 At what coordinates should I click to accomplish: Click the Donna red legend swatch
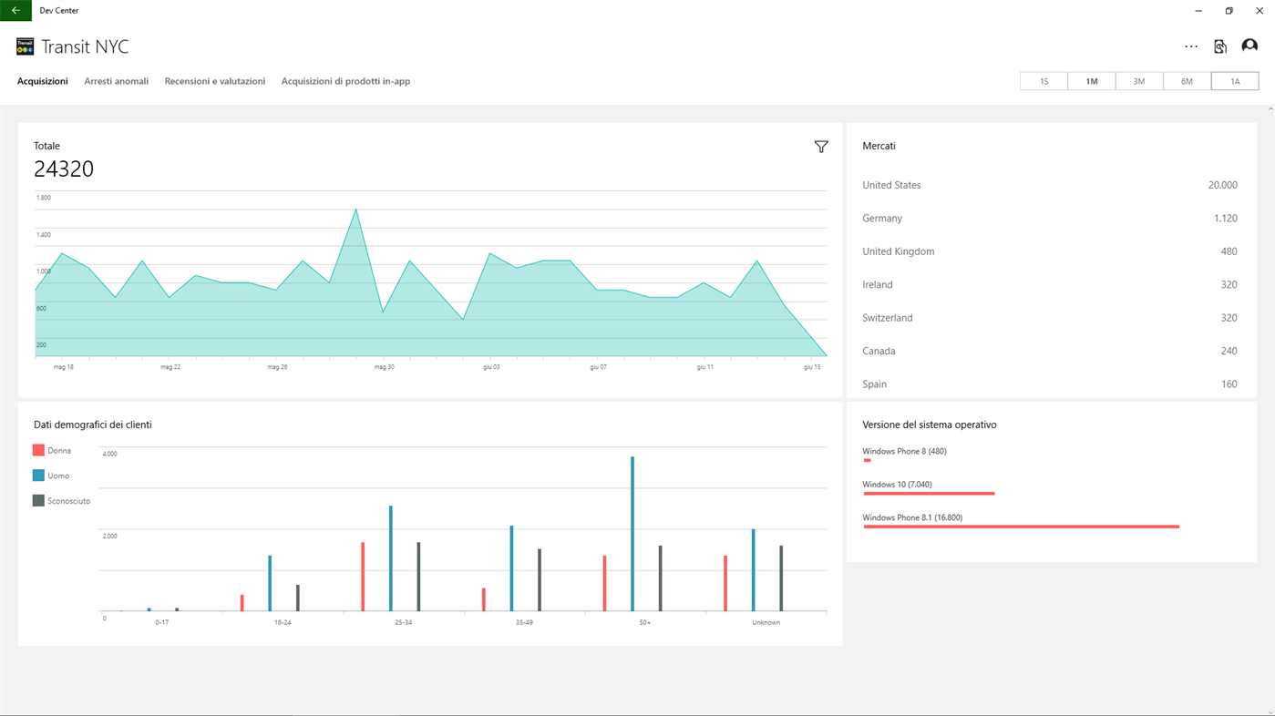click(38, 450)
